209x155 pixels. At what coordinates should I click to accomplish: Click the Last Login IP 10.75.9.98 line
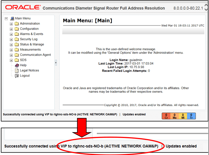point(126,67)
